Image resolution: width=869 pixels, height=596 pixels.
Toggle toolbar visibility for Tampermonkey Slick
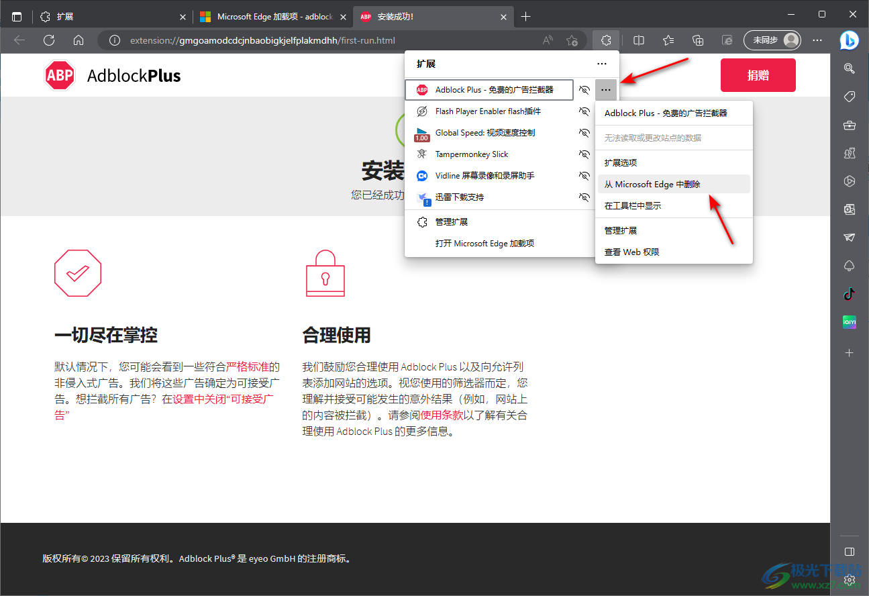[x=584, y=154]
